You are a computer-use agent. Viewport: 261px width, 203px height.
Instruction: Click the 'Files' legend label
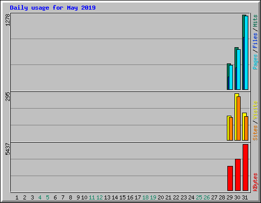[x=255, y=41]
